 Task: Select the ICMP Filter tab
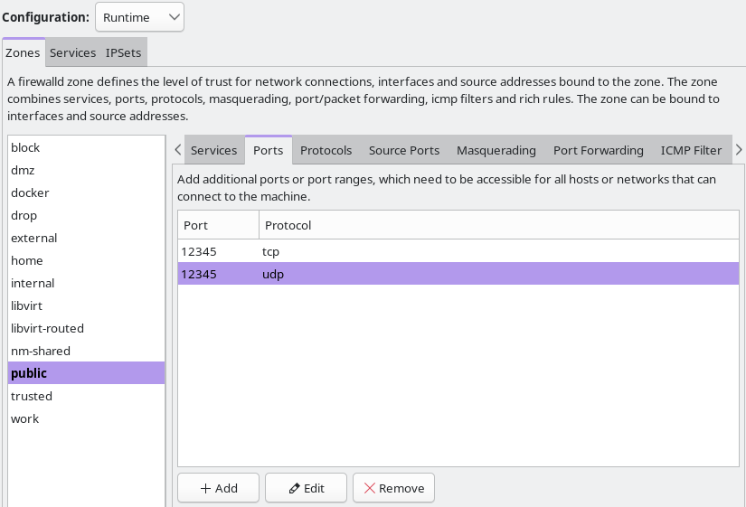(x=691, y=150)
